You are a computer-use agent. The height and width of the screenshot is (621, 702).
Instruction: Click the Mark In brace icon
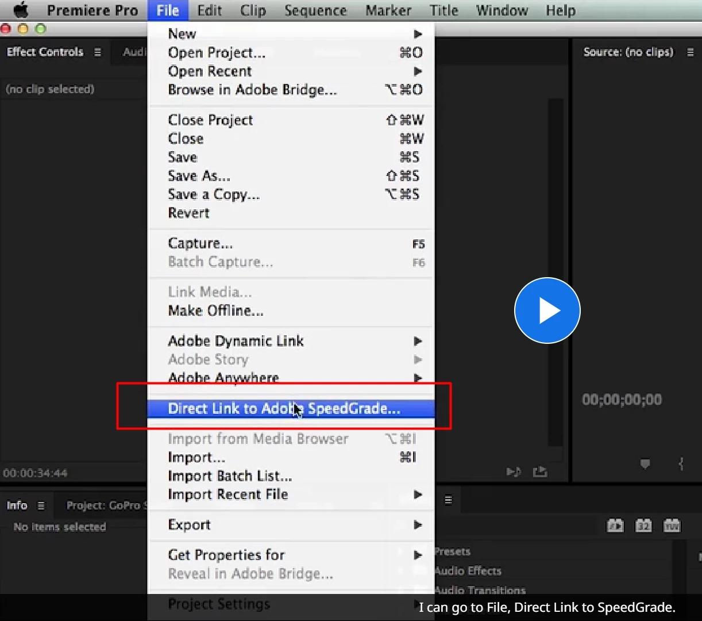tap(681, 463)
